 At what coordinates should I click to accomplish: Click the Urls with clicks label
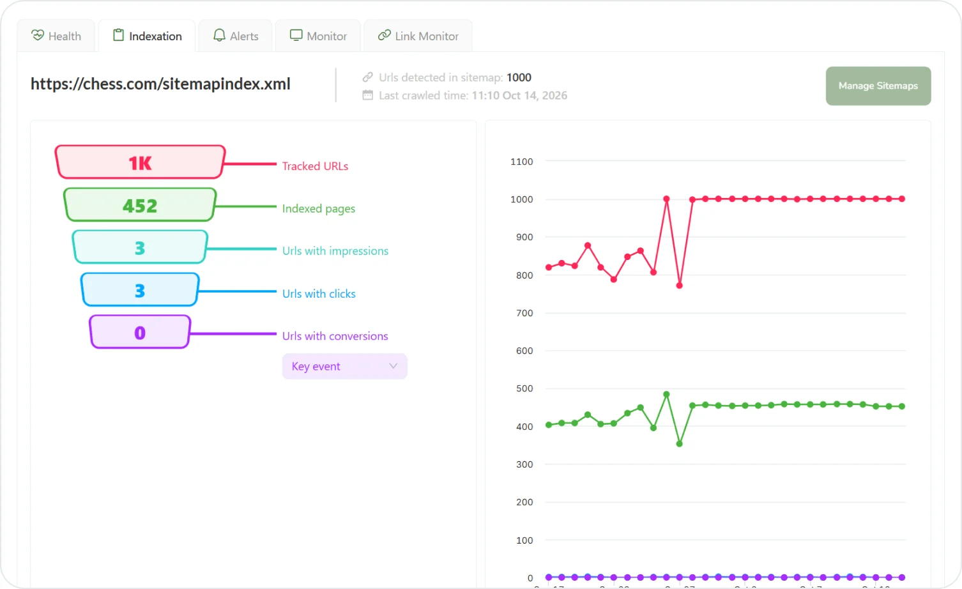[x=319, y=294]
